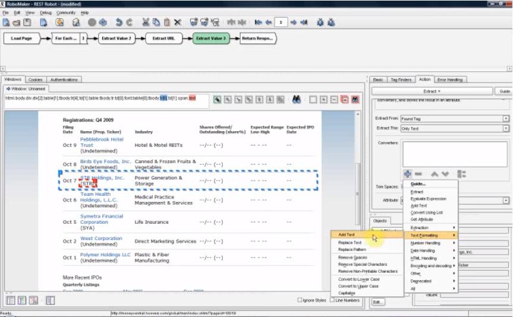Expand the Deprecated submenu

[x=431, y=281]
